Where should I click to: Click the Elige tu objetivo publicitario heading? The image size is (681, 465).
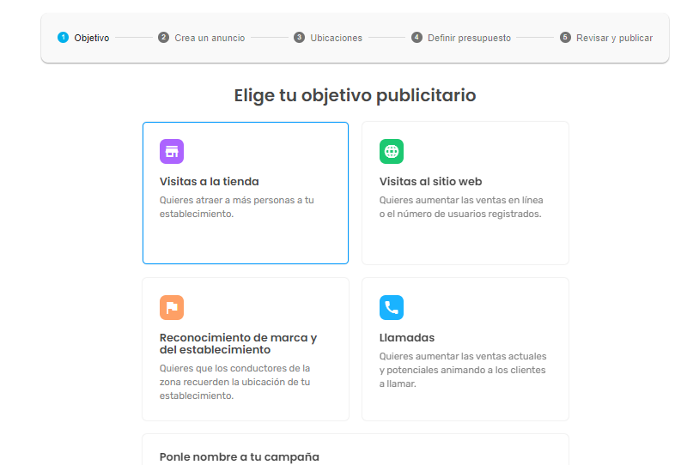pos(355,95)
